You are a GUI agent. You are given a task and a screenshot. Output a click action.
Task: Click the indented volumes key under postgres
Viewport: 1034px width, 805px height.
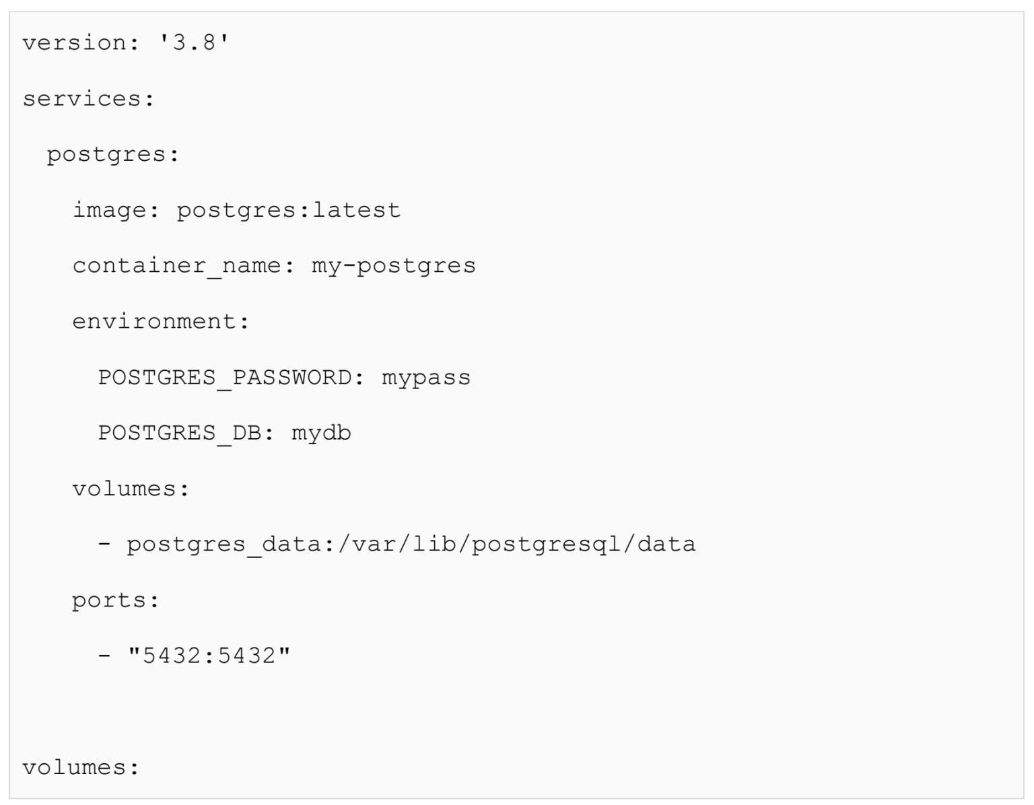pos(125,489)
